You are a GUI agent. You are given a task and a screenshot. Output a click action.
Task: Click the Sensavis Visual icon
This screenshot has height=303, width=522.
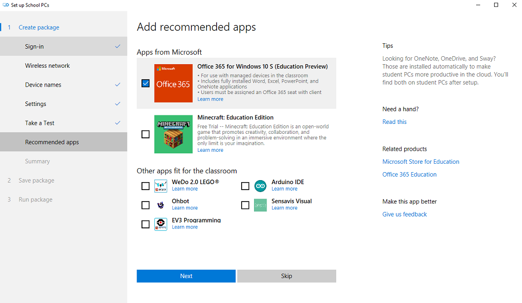[260, 205]
